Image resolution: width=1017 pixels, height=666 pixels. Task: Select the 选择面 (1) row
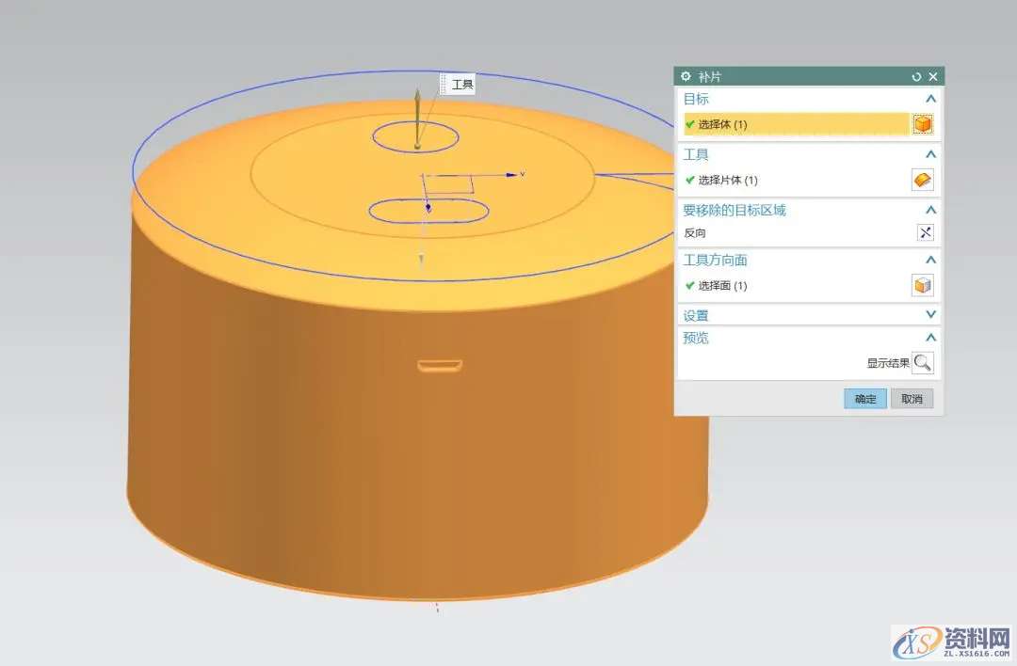796,286
